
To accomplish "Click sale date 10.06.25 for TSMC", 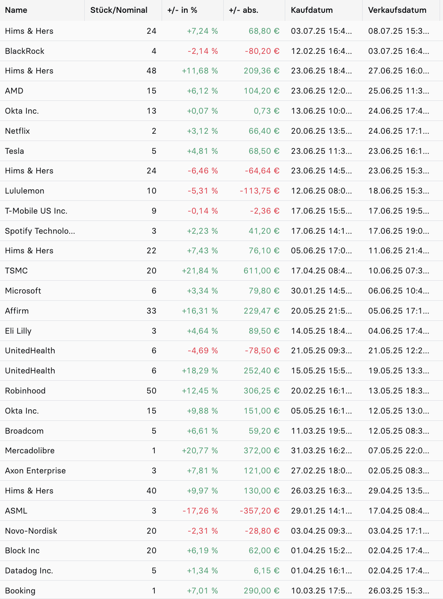I will point(399,271).
